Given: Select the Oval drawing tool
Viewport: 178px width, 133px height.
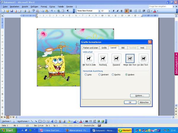Looking at the screenshot, I should tap(44, 121).
